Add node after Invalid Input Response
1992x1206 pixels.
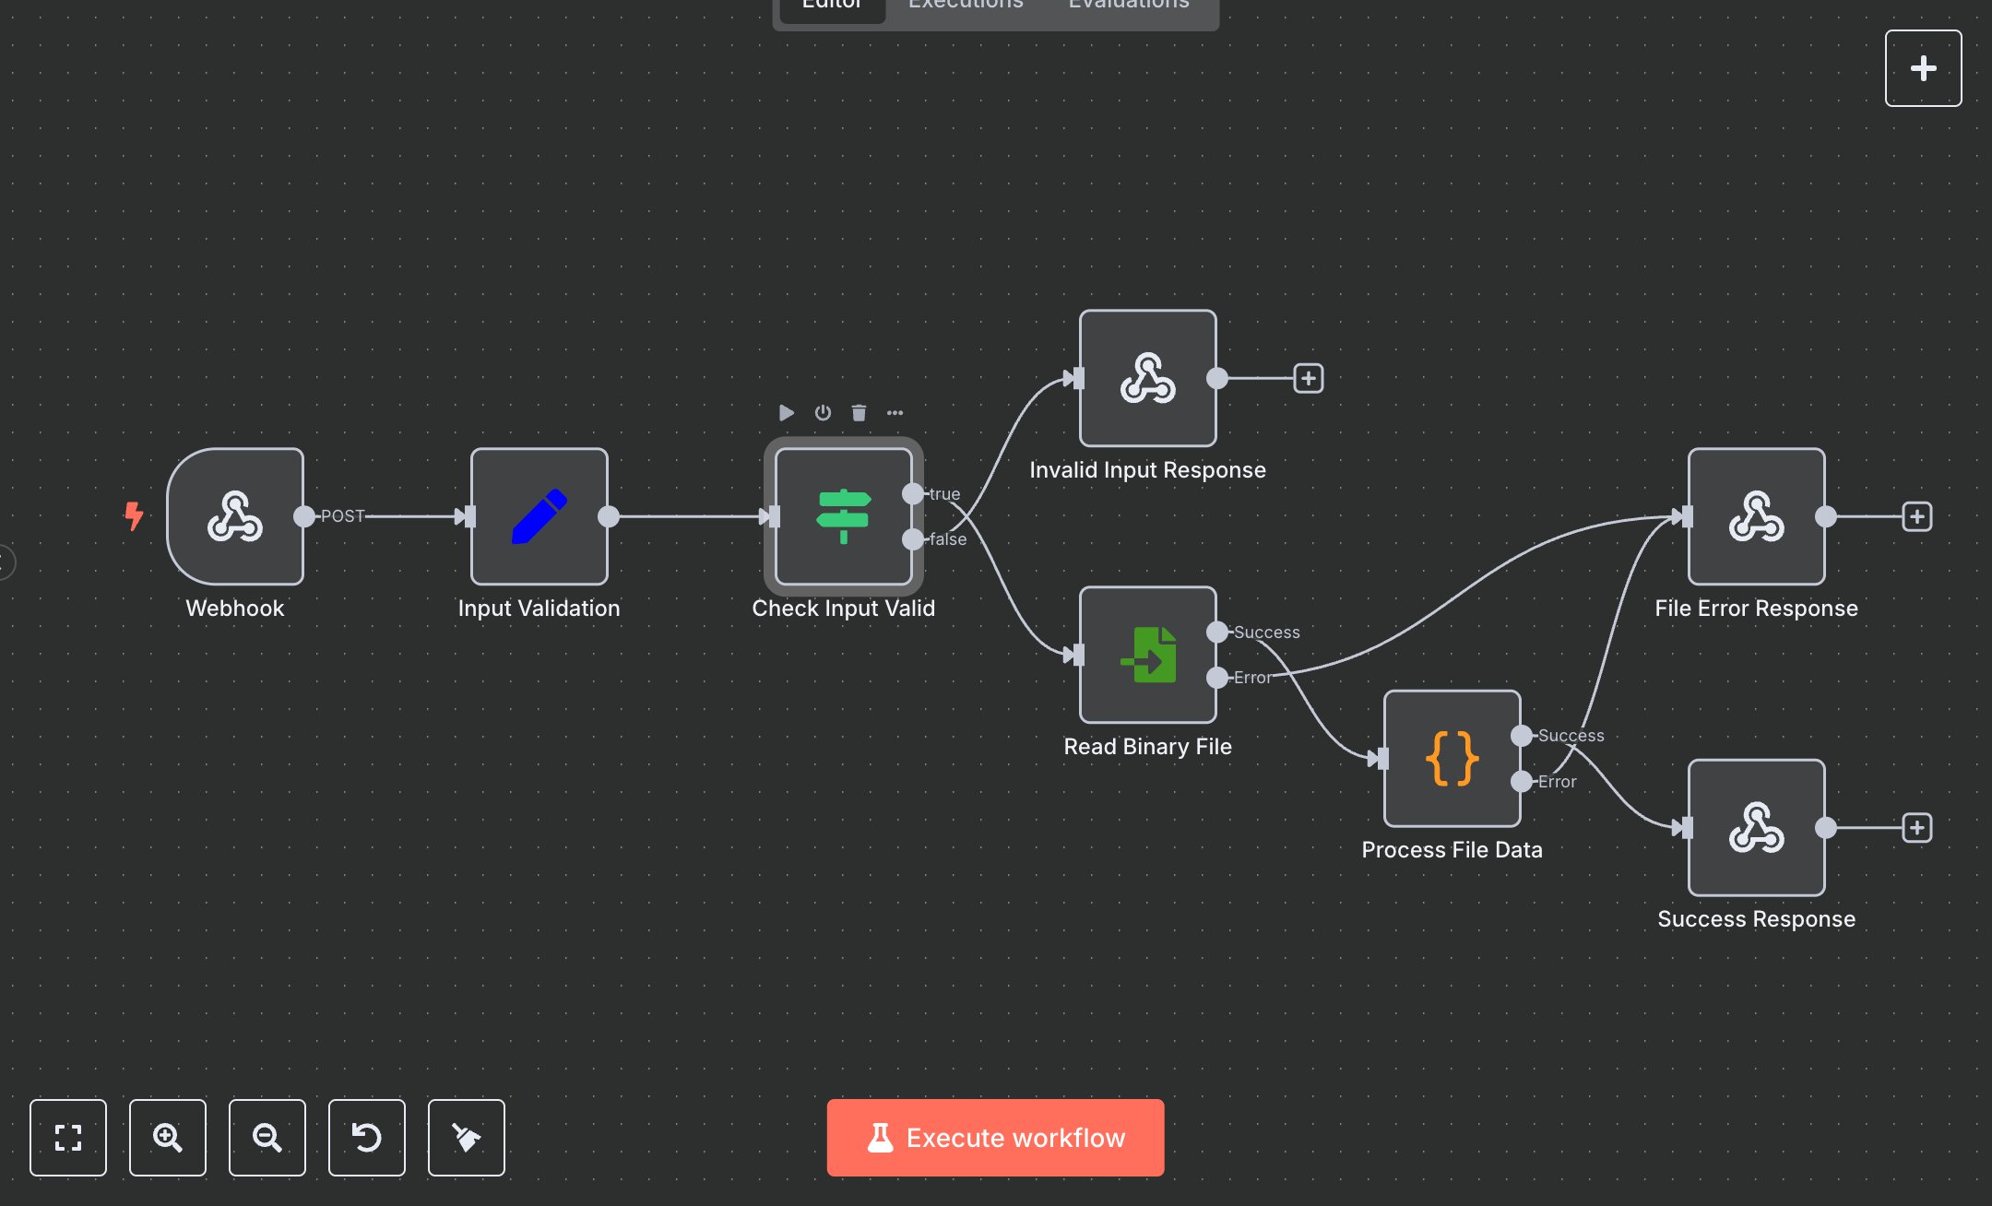click(x=1308, y=378)
